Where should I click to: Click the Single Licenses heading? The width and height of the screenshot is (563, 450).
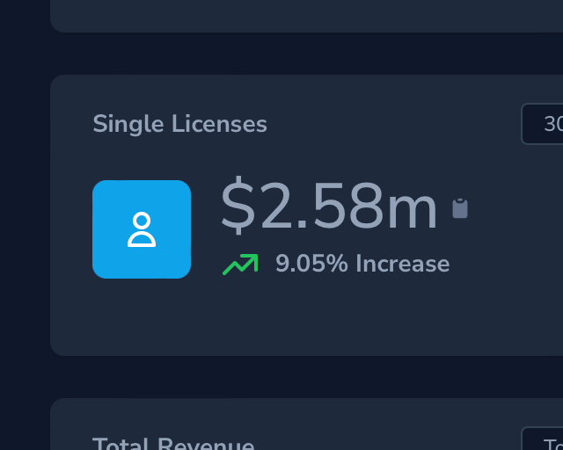pyautogui.click(x=179, y=124)
